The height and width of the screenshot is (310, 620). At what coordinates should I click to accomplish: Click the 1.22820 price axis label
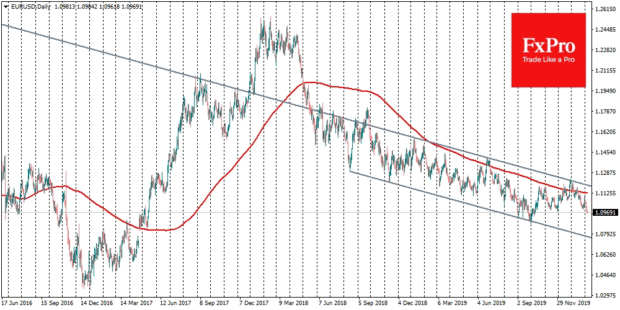[x=606, y=50]
